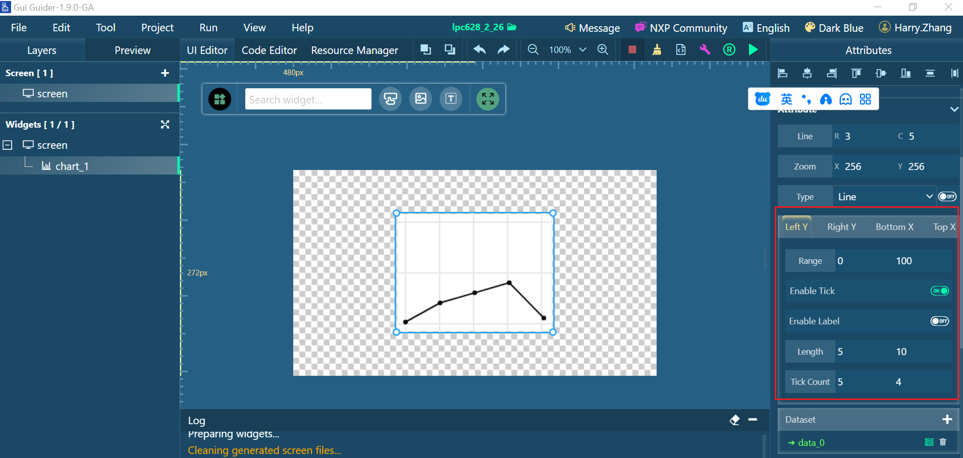Expand the Widgets panel to fullscreen
This screenshot has width=963, height=458.
click(165, 125)
